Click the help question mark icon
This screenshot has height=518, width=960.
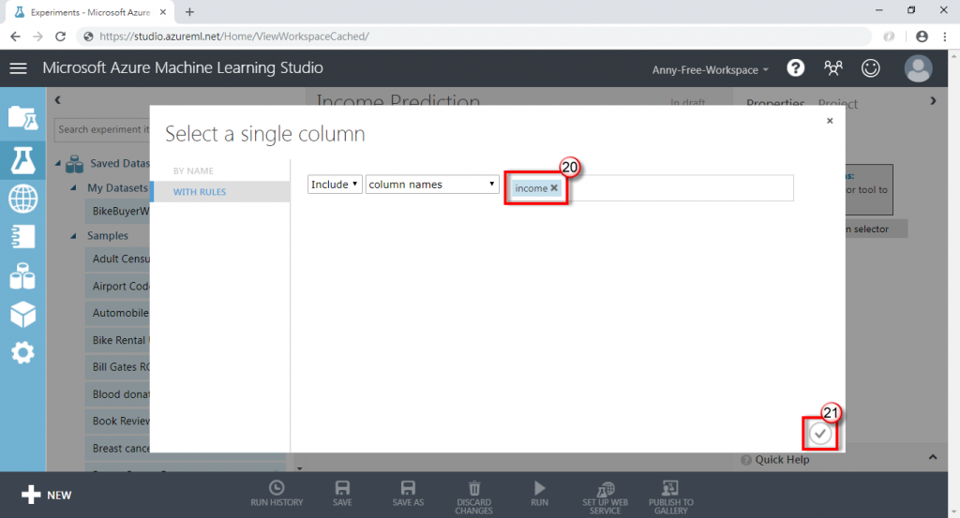(x=795, y=67)
